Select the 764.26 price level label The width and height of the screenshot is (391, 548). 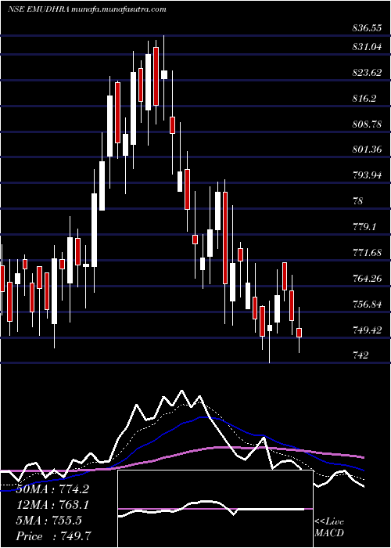(x=367, y=279)
